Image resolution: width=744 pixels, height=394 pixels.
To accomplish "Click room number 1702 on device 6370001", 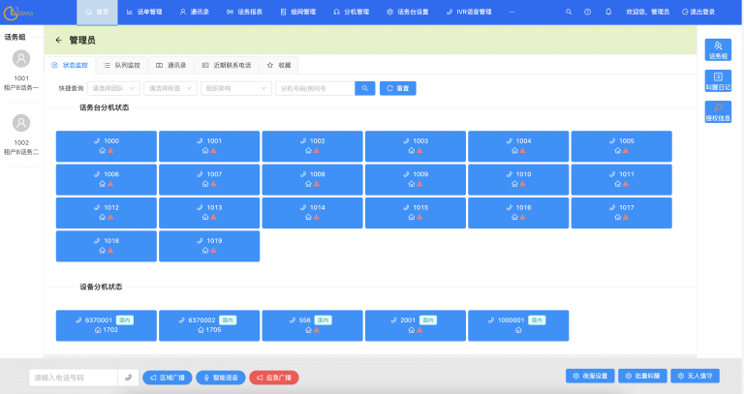I will pos(110,329).
